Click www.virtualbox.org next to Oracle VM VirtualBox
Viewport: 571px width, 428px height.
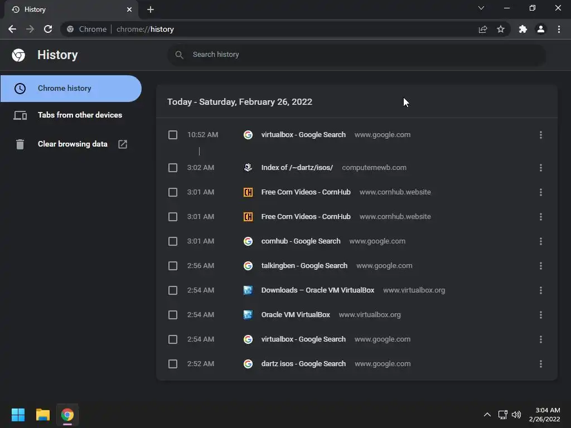370,315
